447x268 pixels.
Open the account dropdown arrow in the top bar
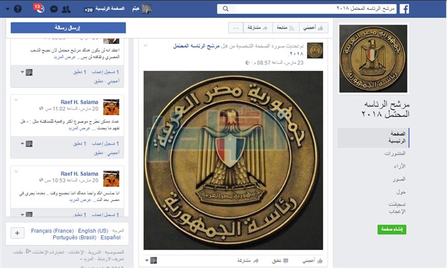[x=7, y=9]
